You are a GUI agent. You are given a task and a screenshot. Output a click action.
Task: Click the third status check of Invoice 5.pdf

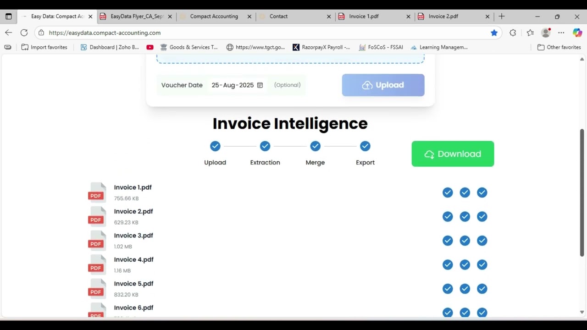pyautogui.click(x=482, y=289)
